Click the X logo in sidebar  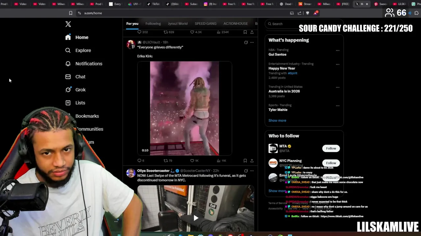68,24
